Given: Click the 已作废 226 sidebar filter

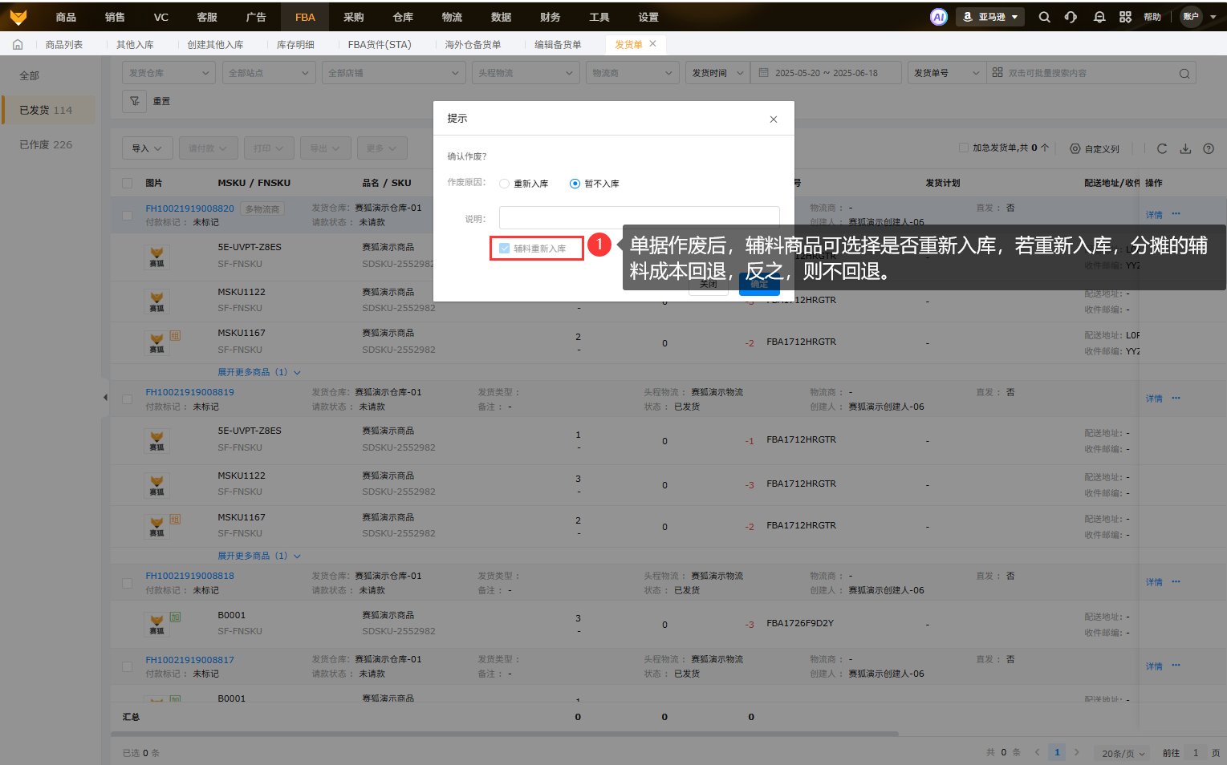Looking at the screenshot, I should pos(46,144).
